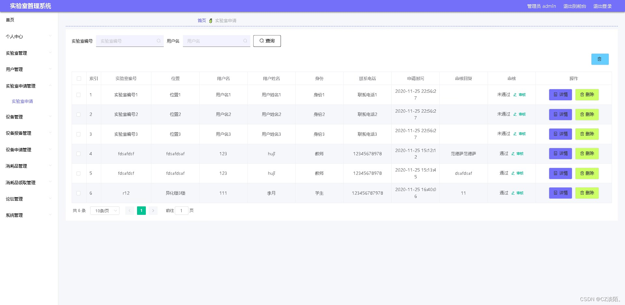Open the 10条/页 page size dropdown
This screenshot has height=305, width=625.
[x=105, y=211]
